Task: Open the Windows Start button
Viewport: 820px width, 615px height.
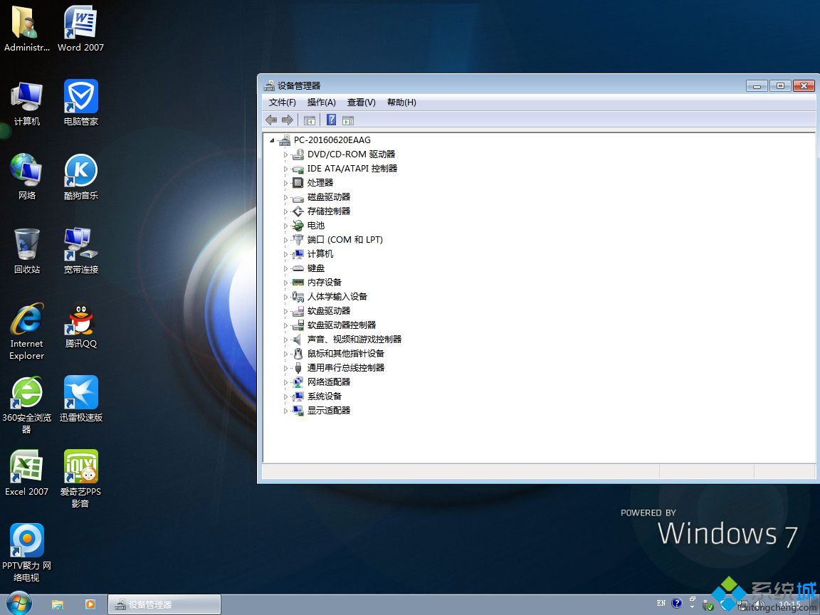Action: point(19,604)
